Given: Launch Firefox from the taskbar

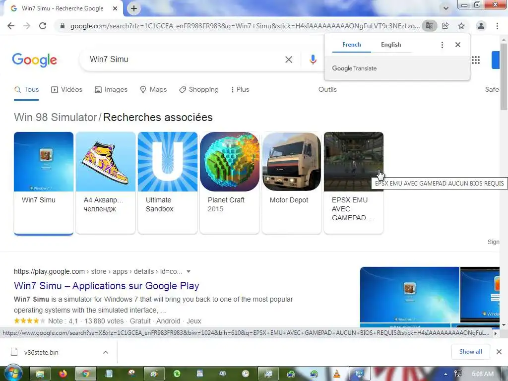Looking at the screenshot, I should tap(63, 374).
